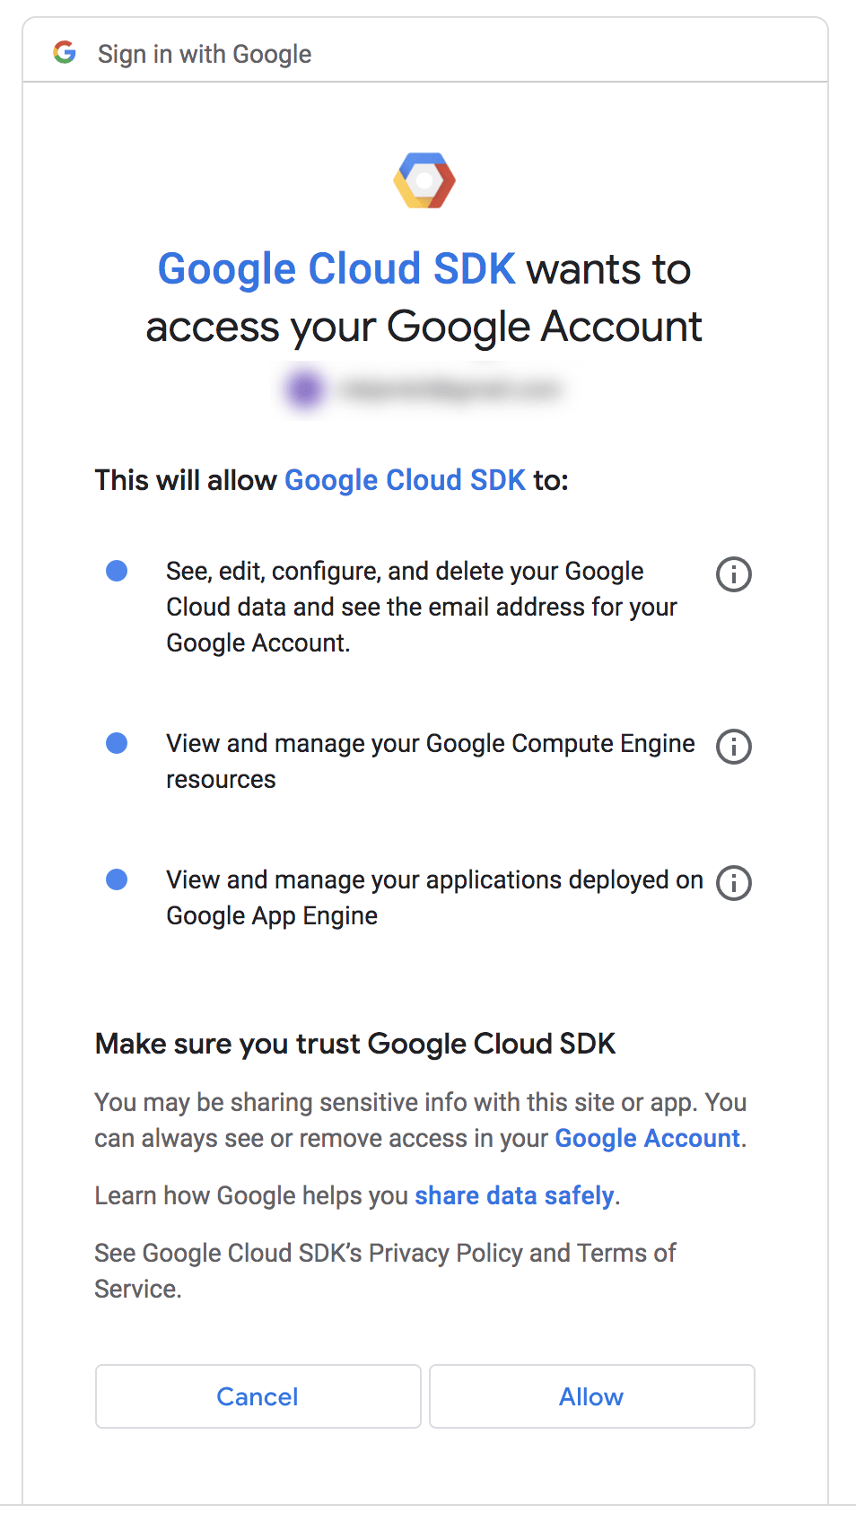Click 'Google Cloud SDK' in the main title
Image resolution: width=856 pixels, height=1522 pixels.
click(x=336, y=268)
